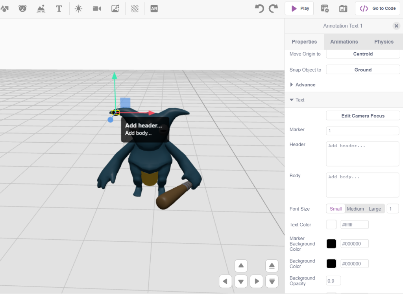Select the video camera icon
Screen dimensions: 403x294
tap(97, 8)
